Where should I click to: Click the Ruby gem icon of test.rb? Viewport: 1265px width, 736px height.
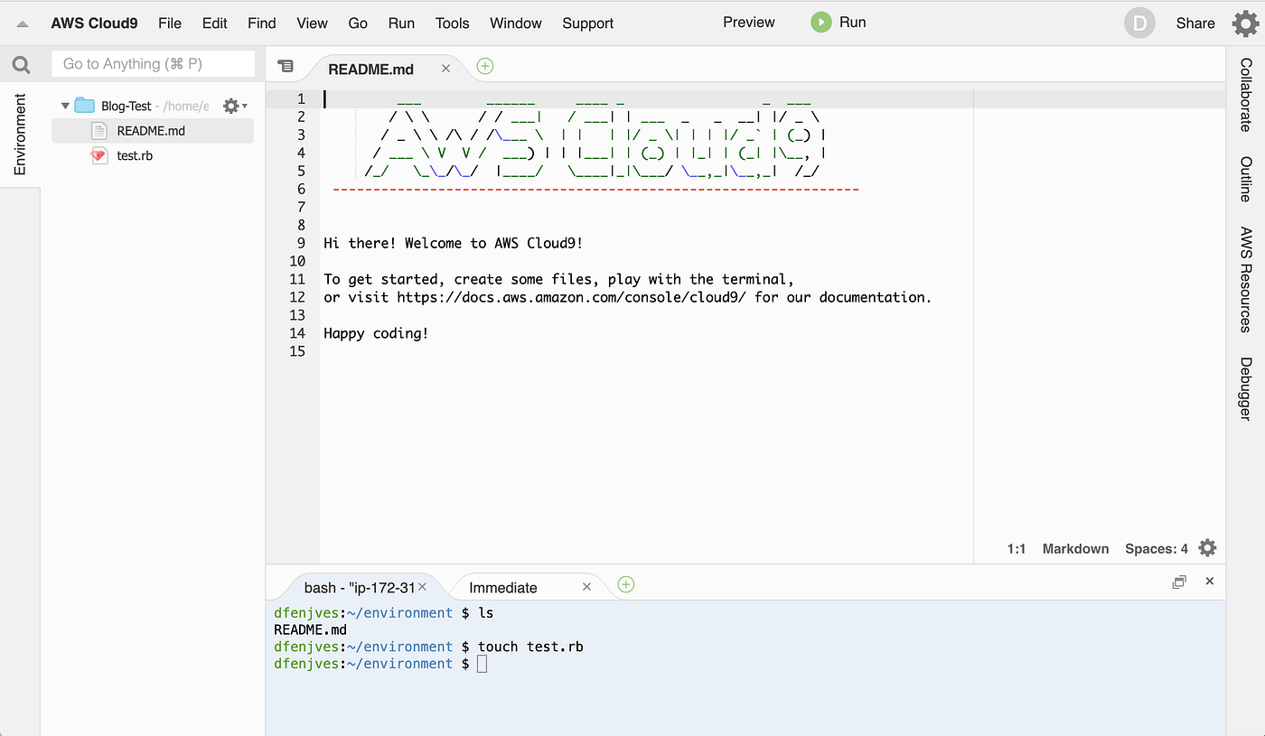point(99,155)
